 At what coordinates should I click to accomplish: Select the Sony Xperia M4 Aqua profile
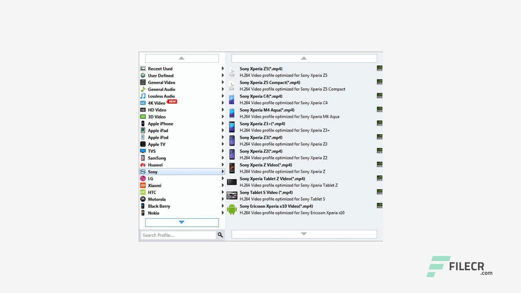[267, 110]
